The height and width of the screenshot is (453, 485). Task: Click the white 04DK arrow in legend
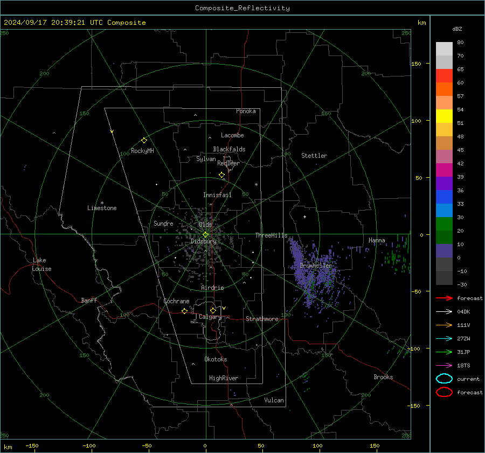[x=444, y=312]
